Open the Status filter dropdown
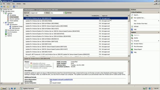160x90 pixels. [x=64, y=13]
